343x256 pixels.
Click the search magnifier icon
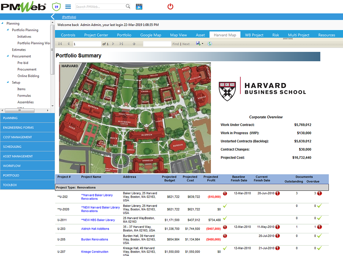[128, 7]
